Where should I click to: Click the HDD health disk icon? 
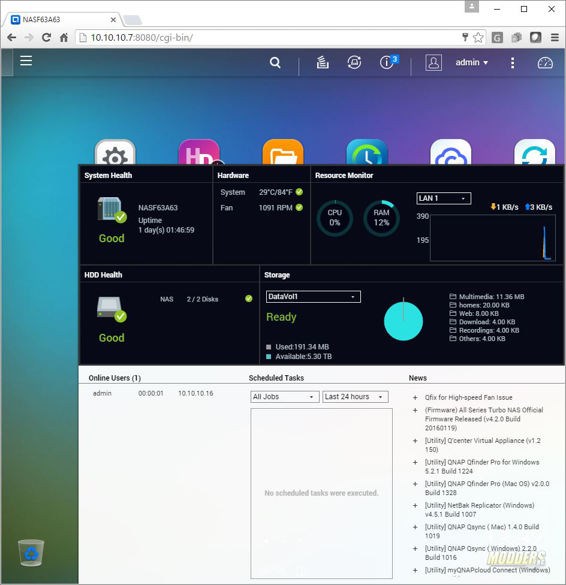[x=112, y=309]
